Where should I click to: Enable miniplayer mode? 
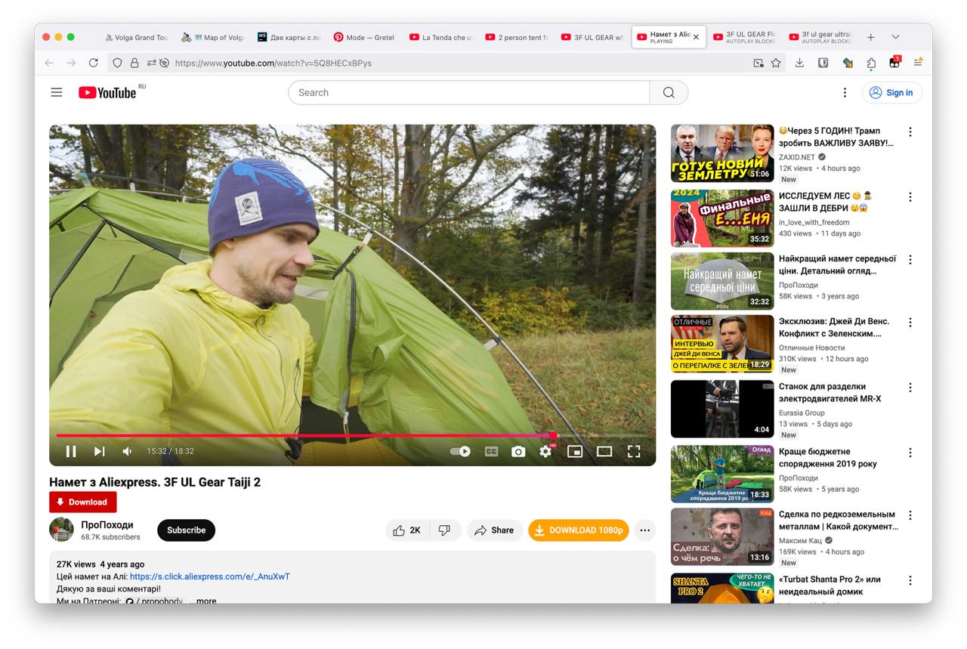[x=575, y=451]
